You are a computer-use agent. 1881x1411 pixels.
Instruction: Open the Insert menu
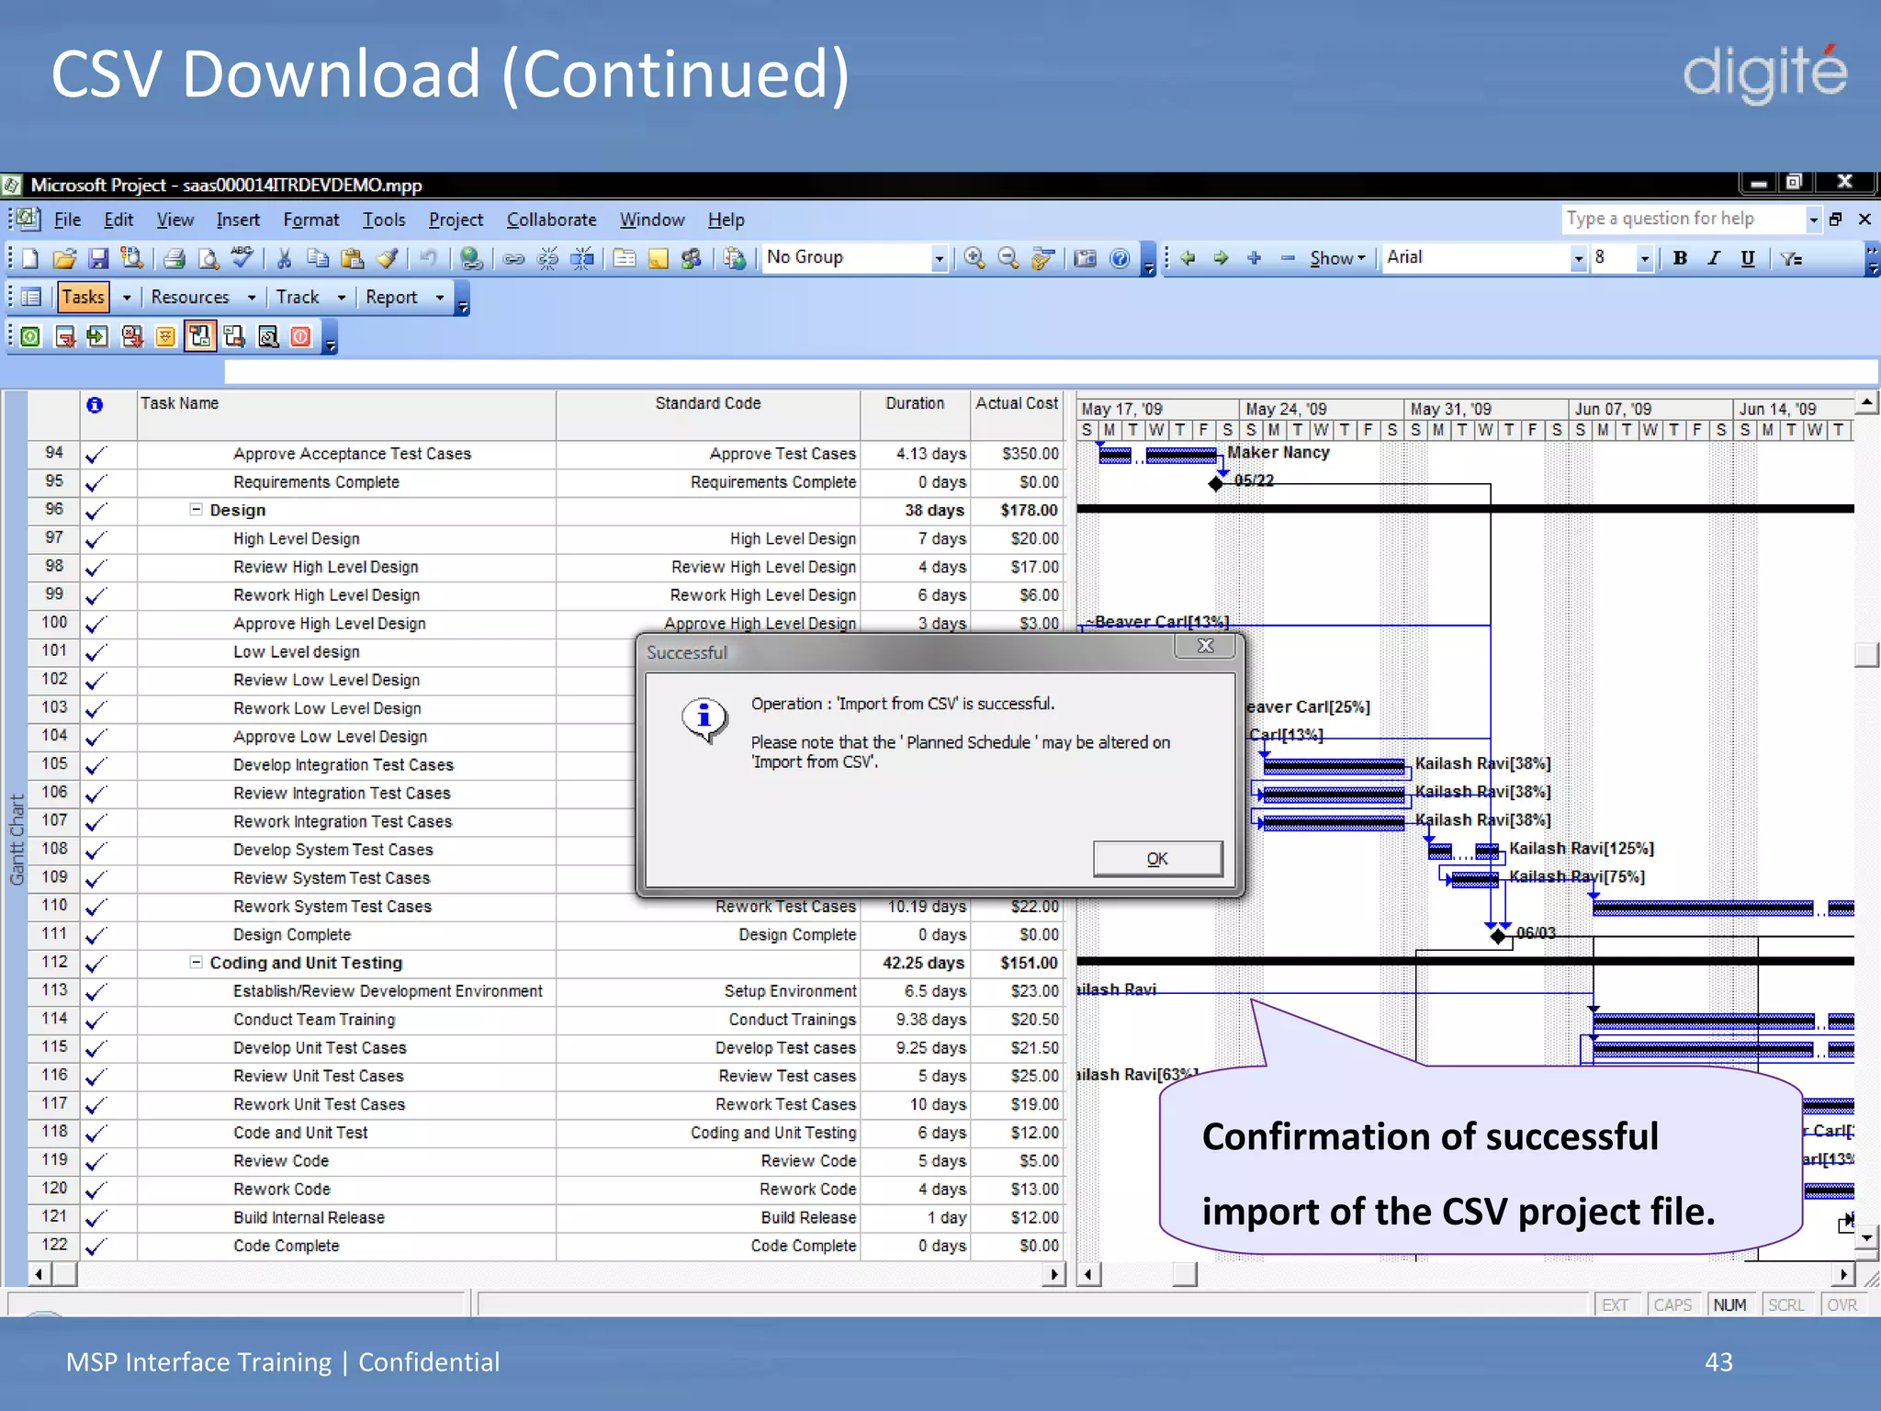pyautogui.click(x=238, y=220)
